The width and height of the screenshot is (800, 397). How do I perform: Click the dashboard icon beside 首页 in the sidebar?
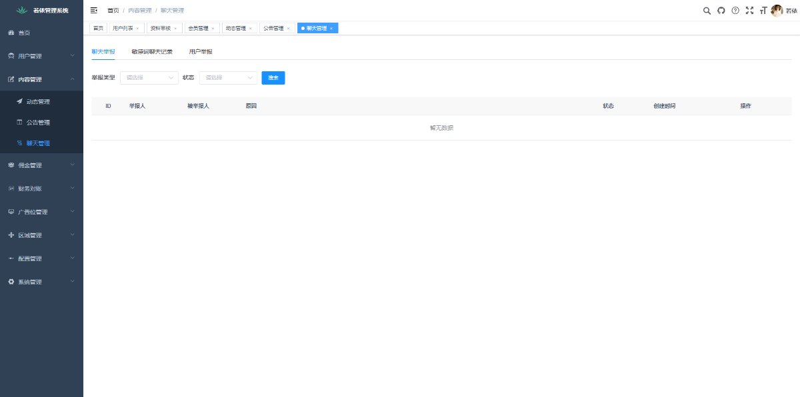(x=11, y=33)
